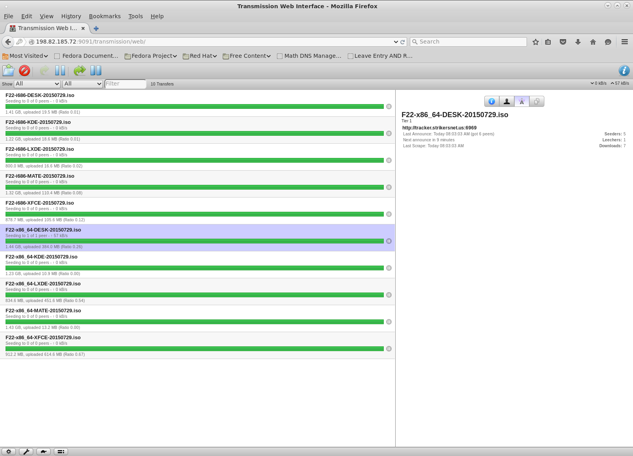Expand the Fedora Project bookmark folder

151,56
